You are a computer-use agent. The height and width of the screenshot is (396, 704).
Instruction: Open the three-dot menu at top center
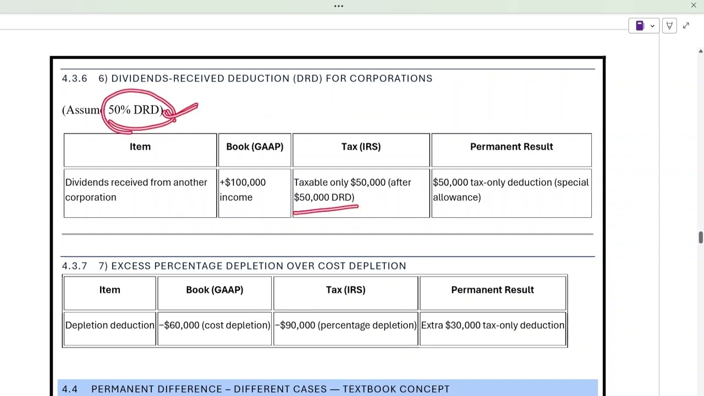click(339, 6)
